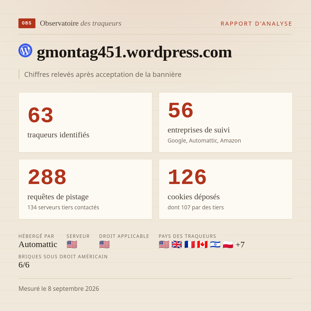Click the RAPPORT D'ANALYSE label
Screen dimensions: 311x311
pyautogui.click(x=257, y=24)
